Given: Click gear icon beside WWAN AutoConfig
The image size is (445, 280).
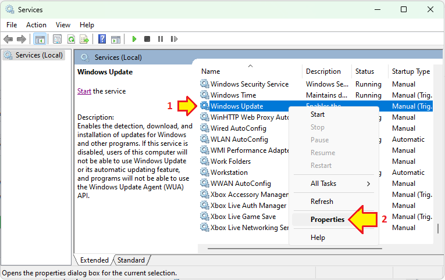Looking at the screenshot, I should pos(204,184).
